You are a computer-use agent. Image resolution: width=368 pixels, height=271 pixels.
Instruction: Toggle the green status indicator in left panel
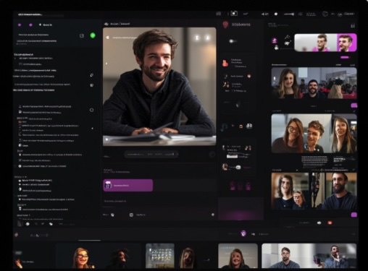(x=93, y=35)
